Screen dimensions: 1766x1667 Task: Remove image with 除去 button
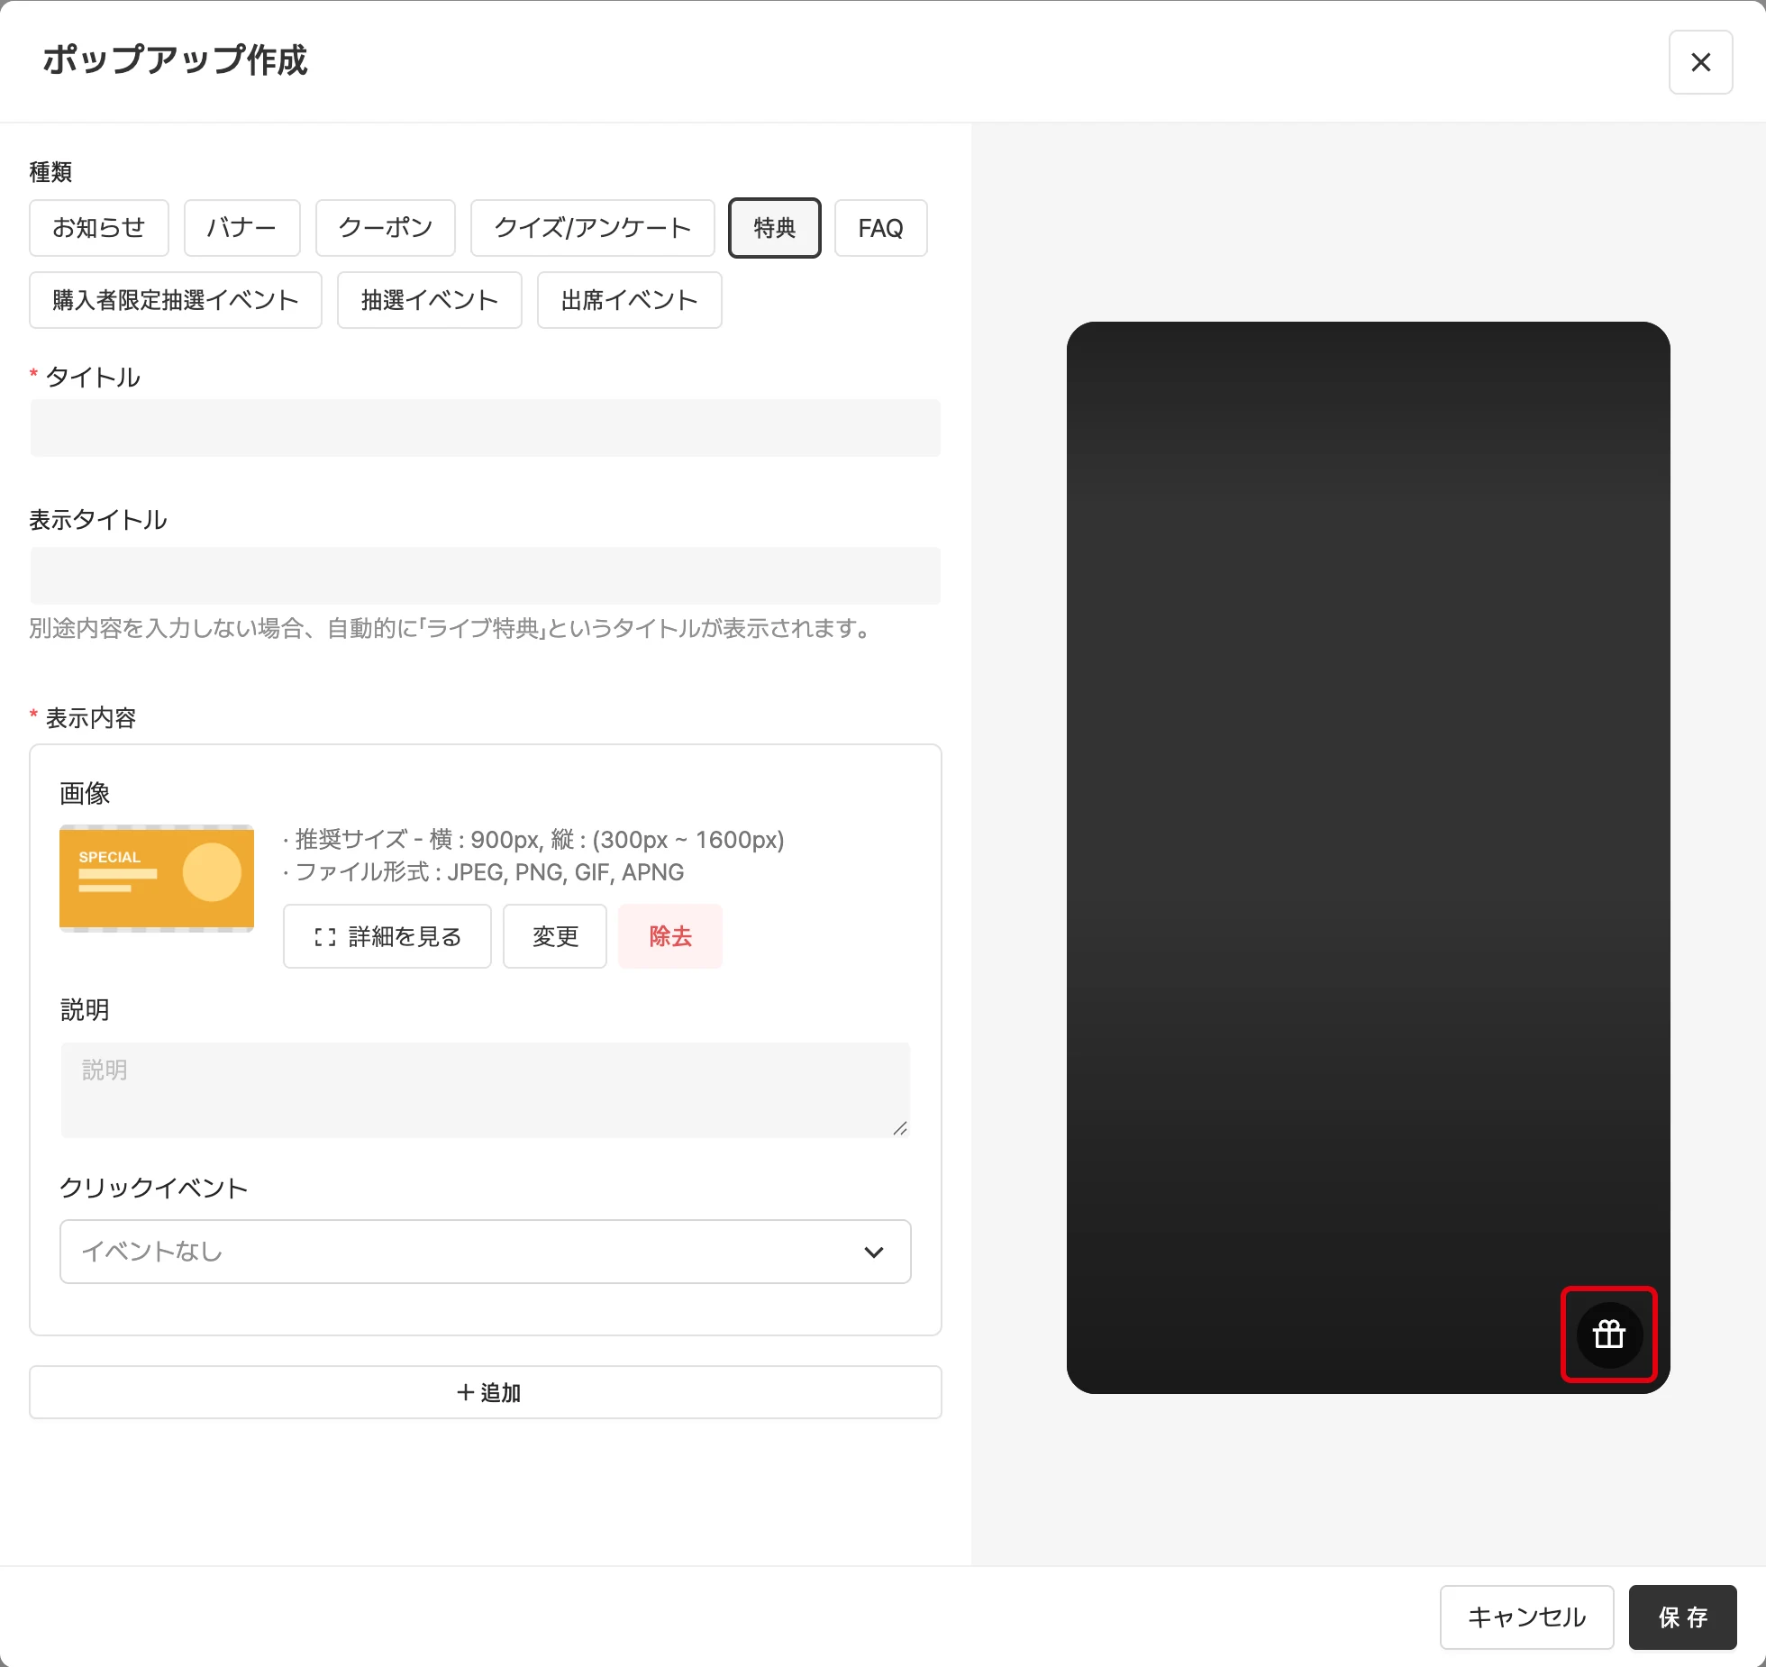click(670, 936)
